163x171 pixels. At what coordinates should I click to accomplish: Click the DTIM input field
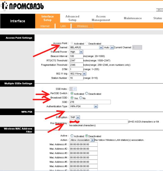[x=76, y=69]
